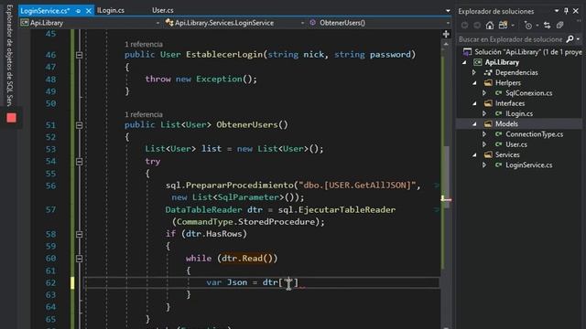The image size is (586, 329).
Task: Close the LoginService.cs tab
Action: pyautogui.click(x=89, y=11)
